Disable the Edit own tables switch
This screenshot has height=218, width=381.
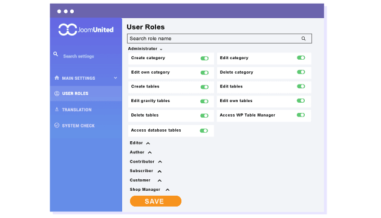(301, 101)
